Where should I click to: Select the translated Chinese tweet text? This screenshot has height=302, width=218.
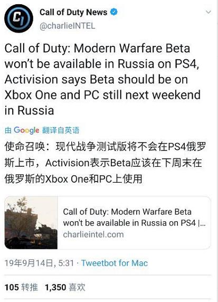(x=105, y=163)
